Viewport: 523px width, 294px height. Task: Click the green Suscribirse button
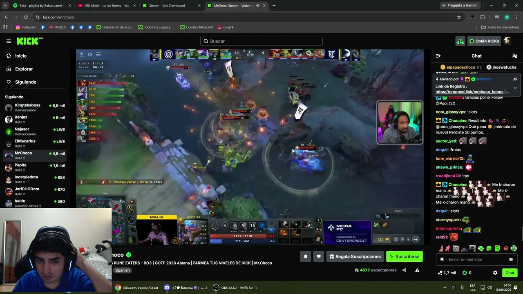tap(404, 256)
